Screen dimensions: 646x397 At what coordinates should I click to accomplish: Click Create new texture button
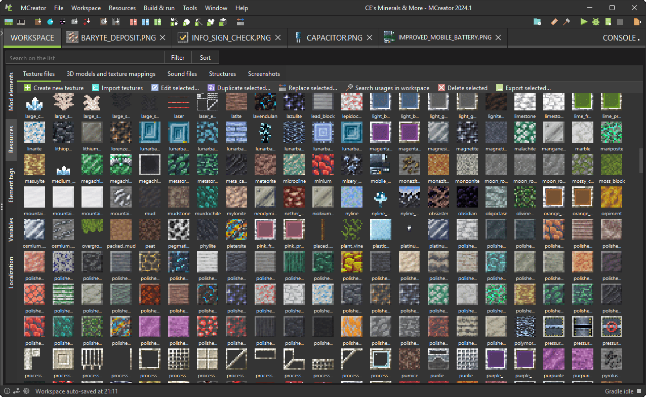(x=54, y=88)
